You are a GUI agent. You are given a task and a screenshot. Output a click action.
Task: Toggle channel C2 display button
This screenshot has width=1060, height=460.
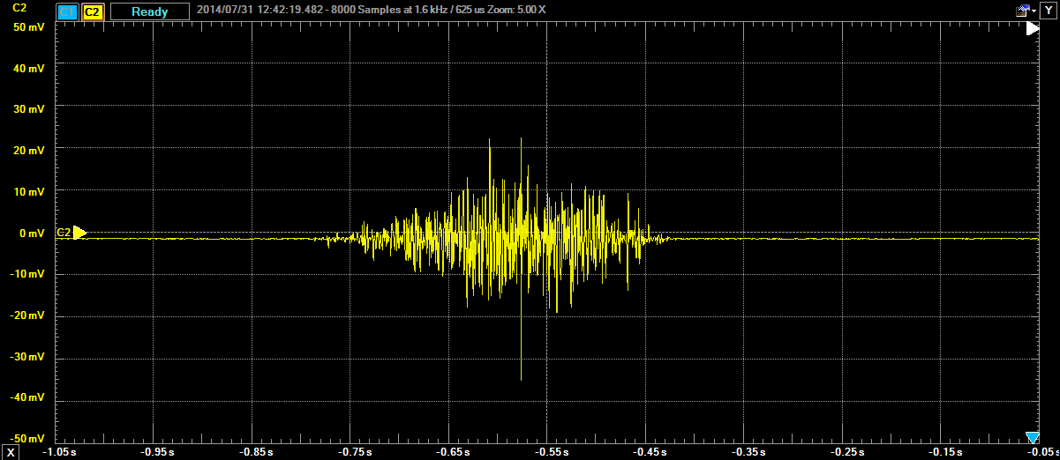pyautogui.click(x=94, y=12)
